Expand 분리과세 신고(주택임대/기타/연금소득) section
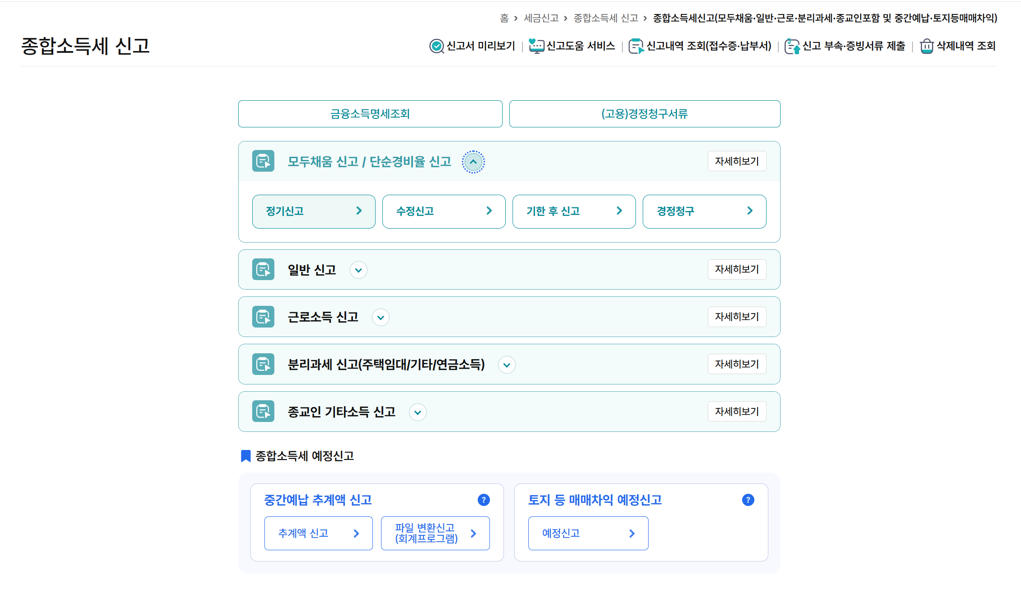The width and height of the screenshot is (1021, 590). [x=507, y=365]
